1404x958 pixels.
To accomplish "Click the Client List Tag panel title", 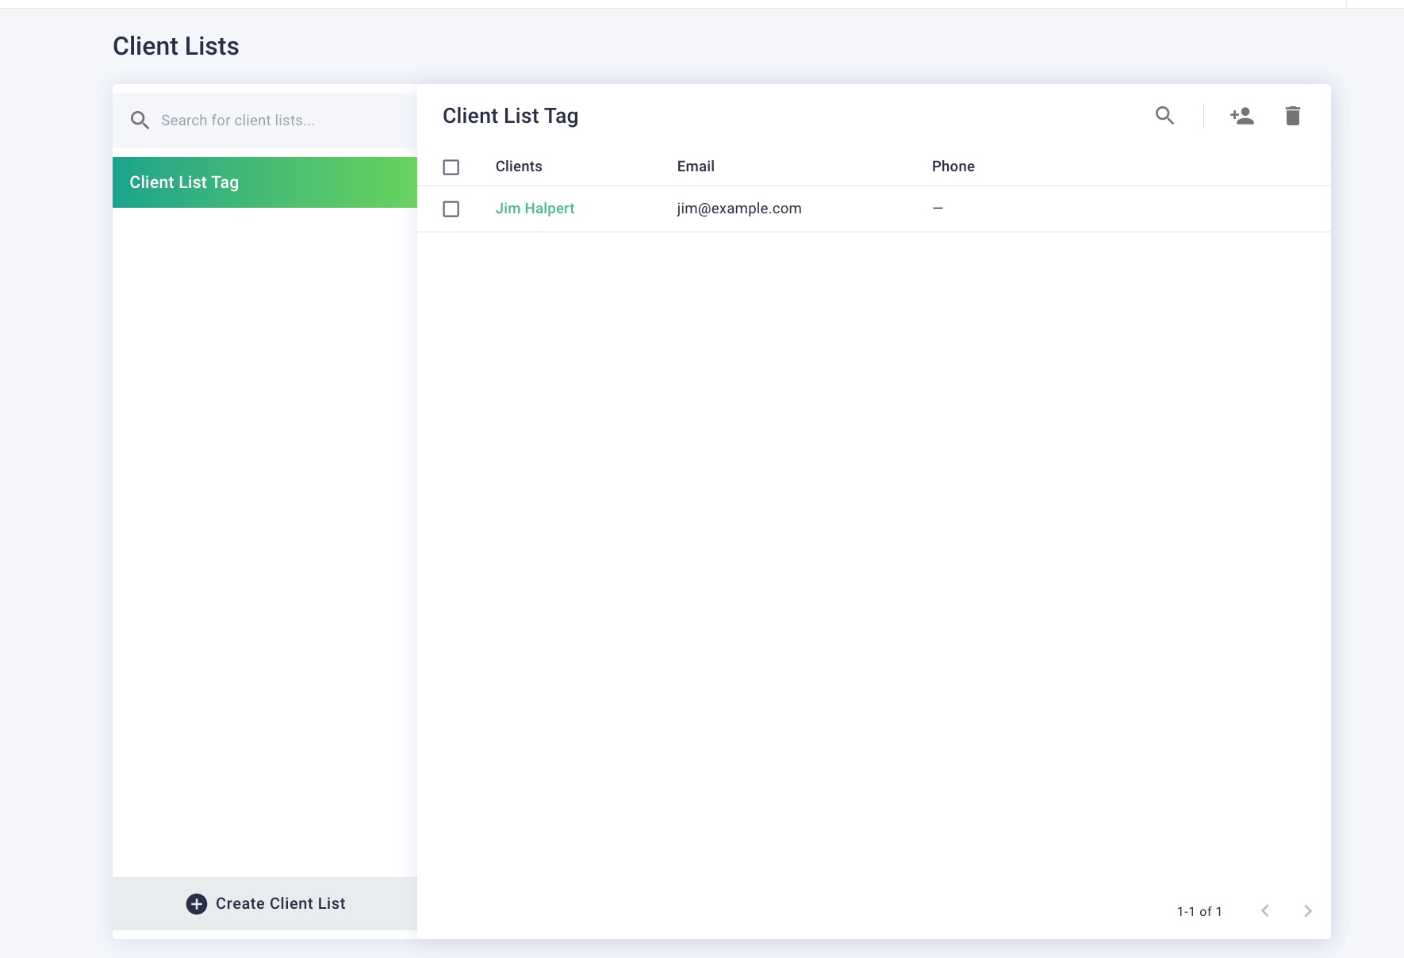I will (x=510, y=116).
